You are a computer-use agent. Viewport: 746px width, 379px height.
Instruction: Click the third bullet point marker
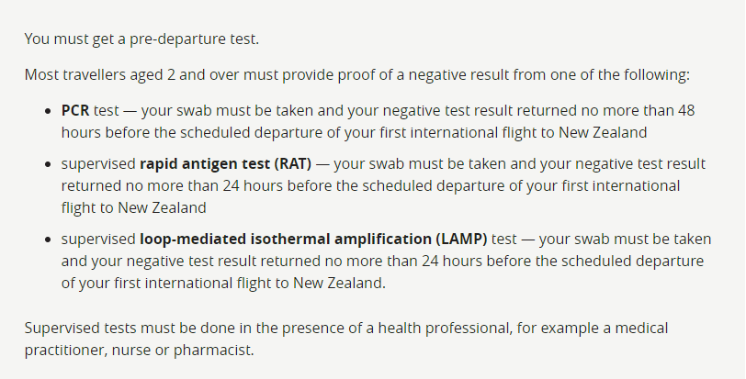click(x=47, y=240)
